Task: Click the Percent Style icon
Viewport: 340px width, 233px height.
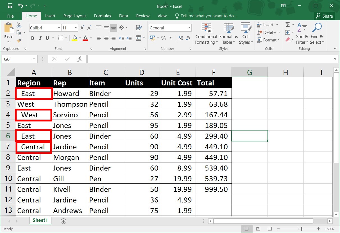Action: (163, 38)
